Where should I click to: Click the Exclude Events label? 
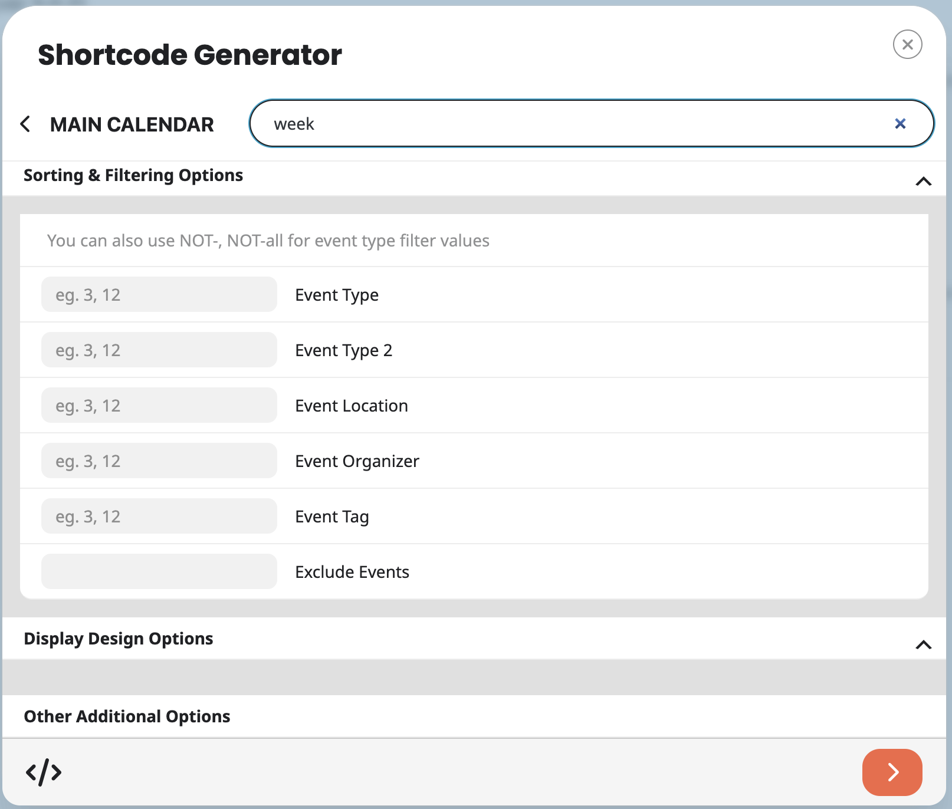(x=352, y=572)
